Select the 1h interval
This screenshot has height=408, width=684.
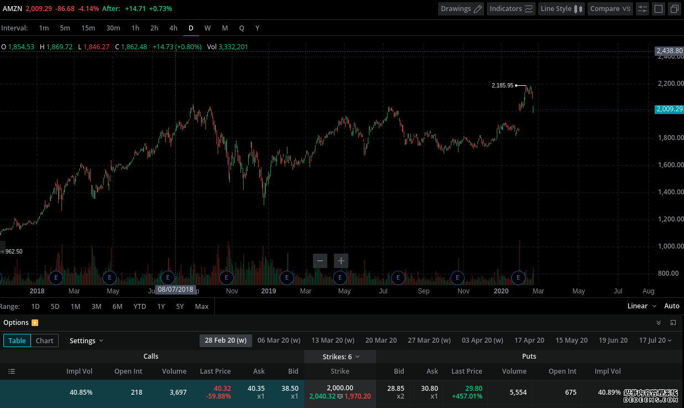[x=135, y=28]
